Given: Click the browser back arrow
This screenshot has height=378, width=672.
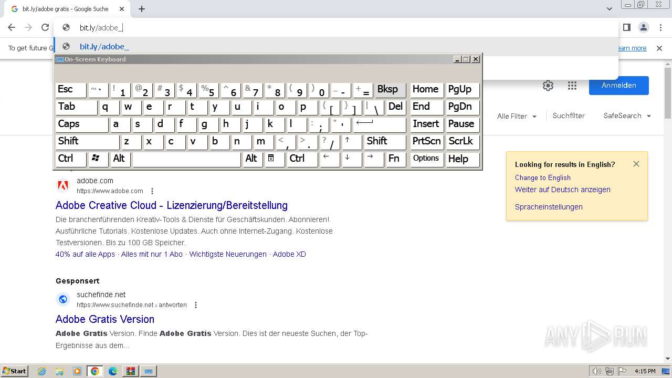Looking at the screenshot, I should (x=12, y=27).
